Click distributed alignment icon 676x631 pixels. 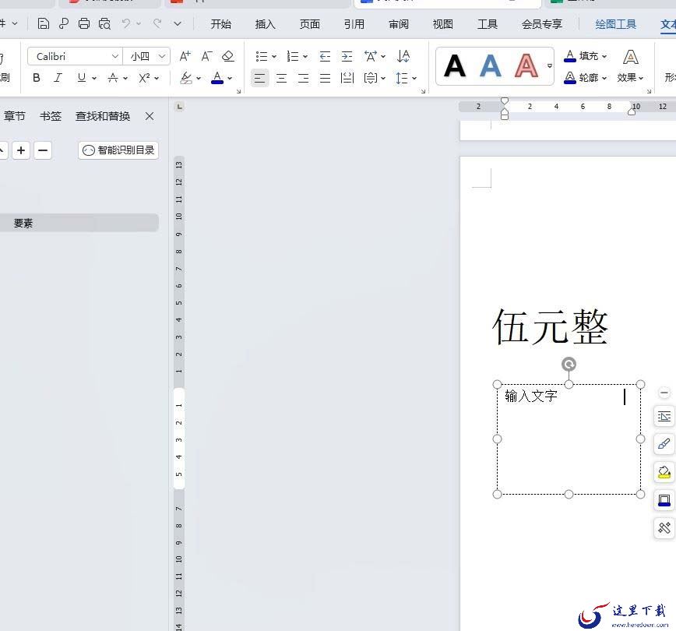pyautogui.click(x=347, y=78)
